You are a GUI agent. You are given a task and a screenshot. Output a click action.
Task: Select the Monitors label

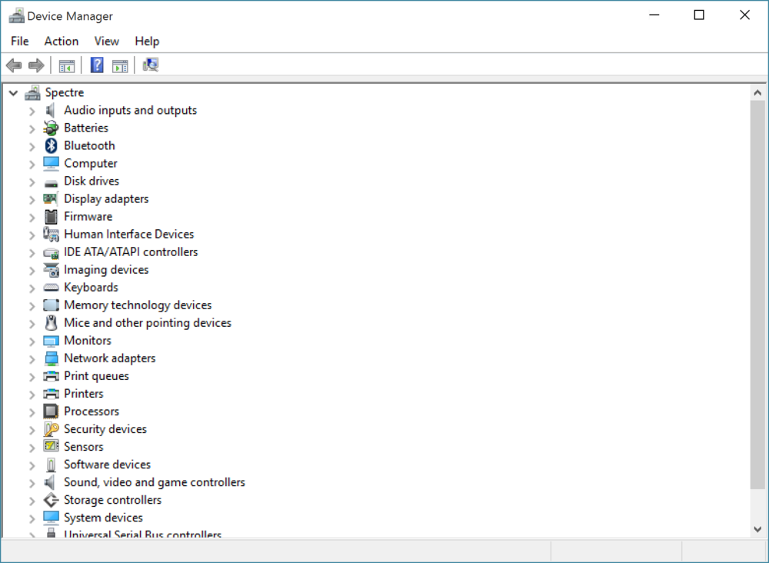click(88, 341)
